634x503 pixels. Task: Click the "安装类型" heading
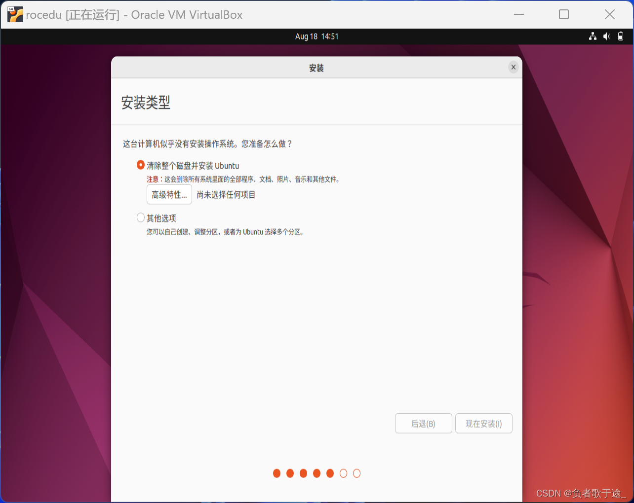(146, 103)
